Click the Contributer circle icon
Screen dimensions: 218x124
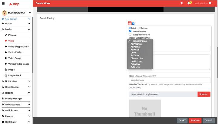click(3, 122)
